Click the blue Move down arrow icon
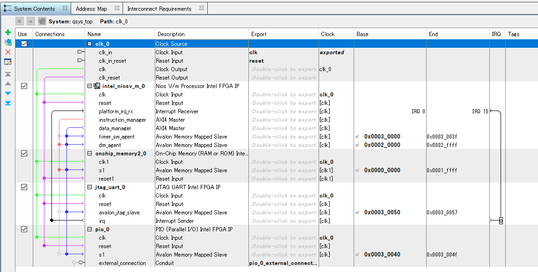The width and height of the screenshot is (538, 272). coord(8,93)
